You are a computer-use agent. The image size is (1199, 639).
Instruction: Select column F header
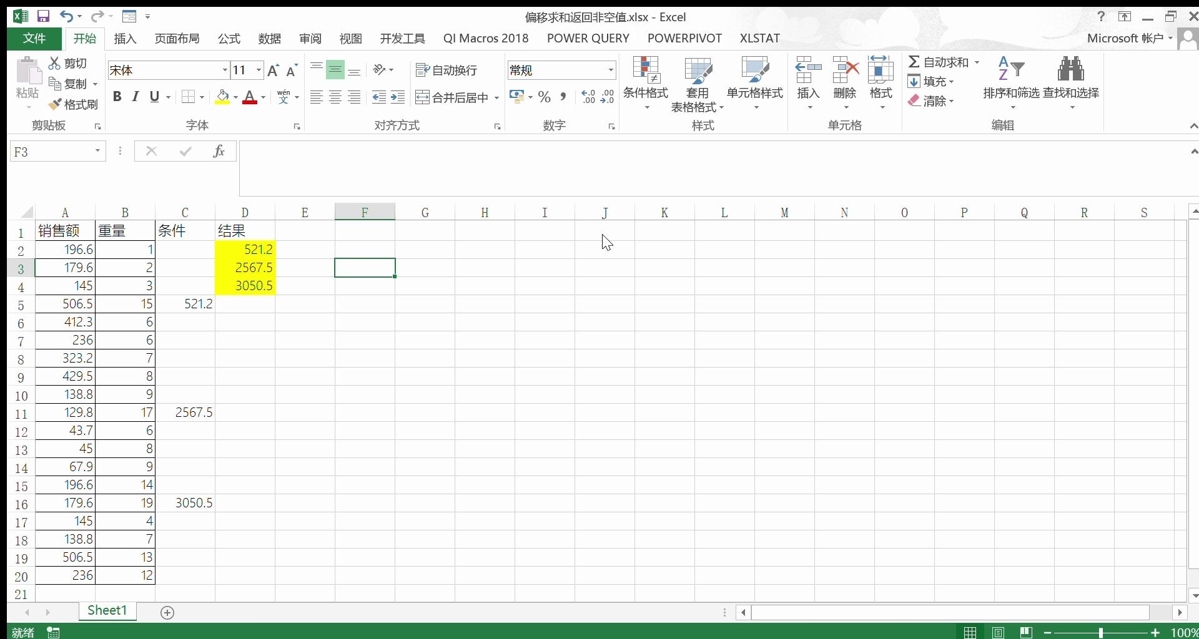pos(365,212)
